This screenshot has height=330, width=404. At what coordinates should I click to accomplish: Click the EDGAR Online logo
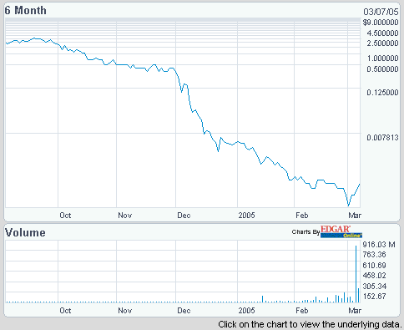coord(341,231)
